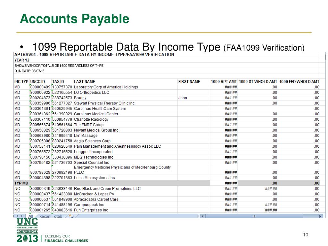Select TAX ID cell 222701363
This screenshot has height=246, width=328.
click(x=62, y=178)
